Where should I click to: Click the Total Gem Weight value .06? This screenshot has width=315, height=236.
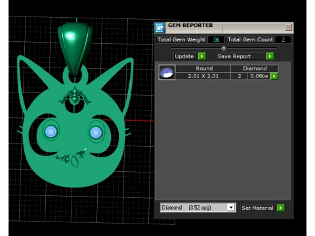pos(216,39)
